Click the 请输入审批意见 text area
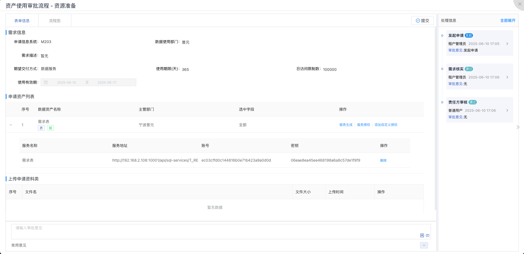The height and width of the screenshot is (254, 524). click(216, 231)
